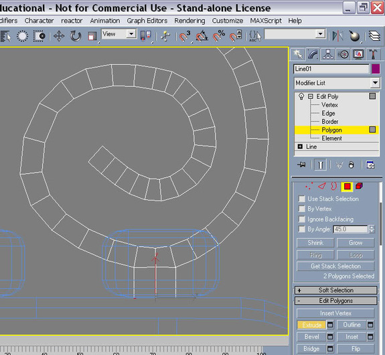Select the Element sub-object level cube icon
Screen dimensions: 385x355
click(359, 187)
